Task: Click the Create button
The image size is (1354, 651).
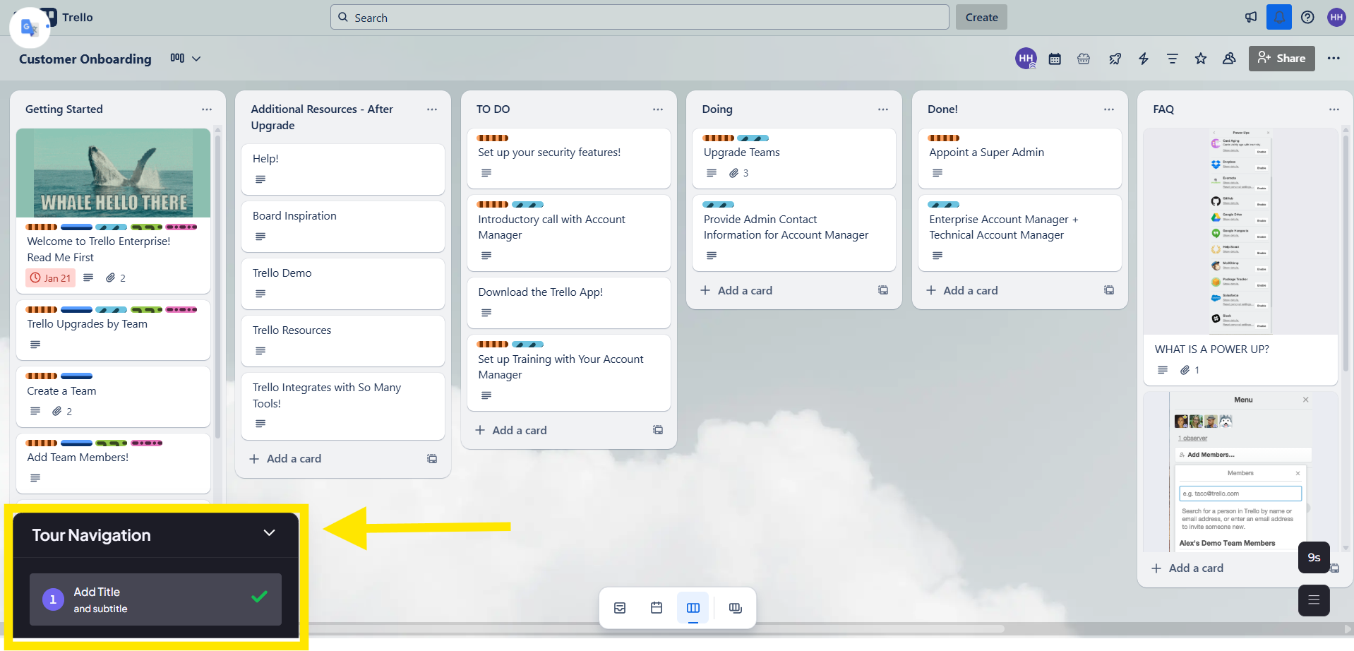Action: [981, 17]
